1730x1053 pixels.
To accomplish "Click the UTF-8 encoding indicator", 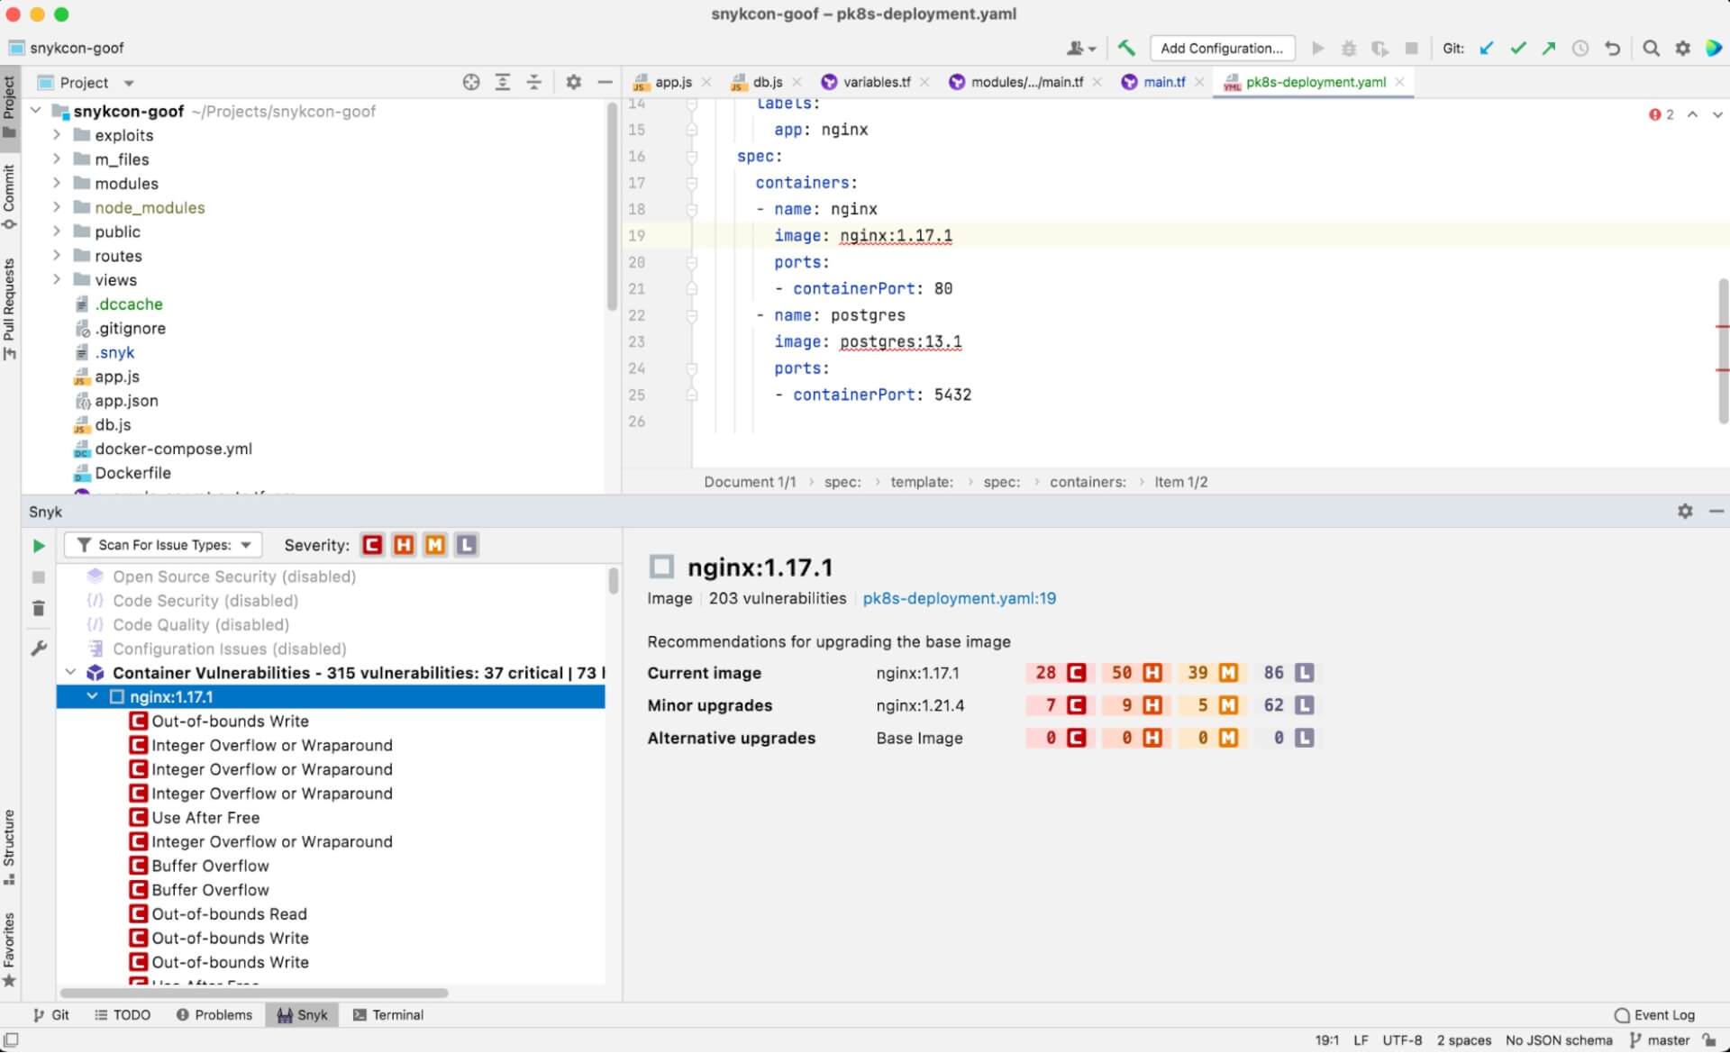I will point(1402,1041).
